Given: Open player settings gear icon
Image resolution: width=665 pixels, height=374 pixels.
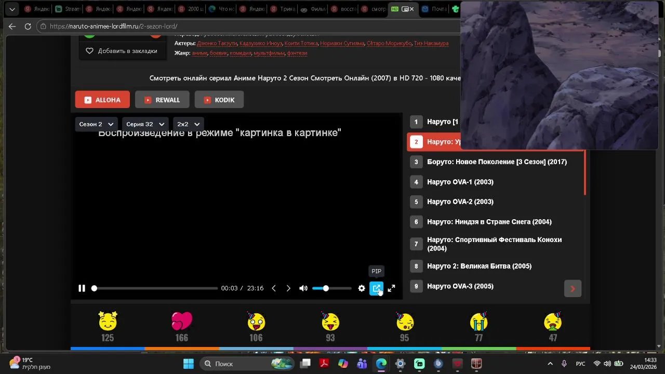Looking at the screenshot, I should coord(362,288).
